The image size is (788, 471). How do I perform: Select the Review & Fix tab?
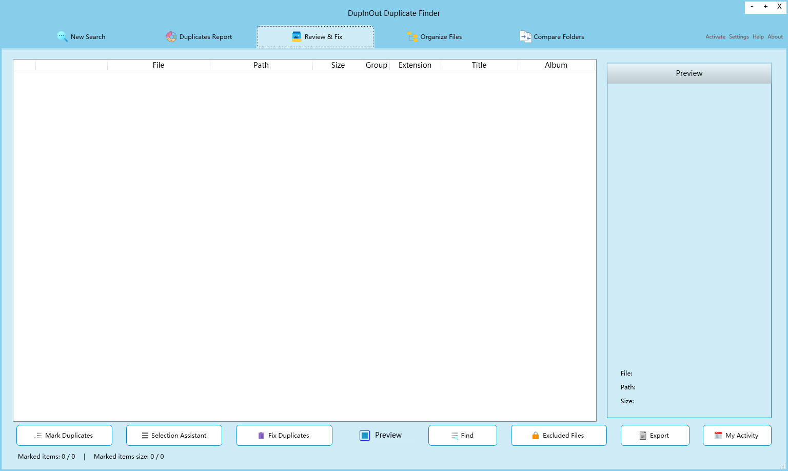click(316, 37)
